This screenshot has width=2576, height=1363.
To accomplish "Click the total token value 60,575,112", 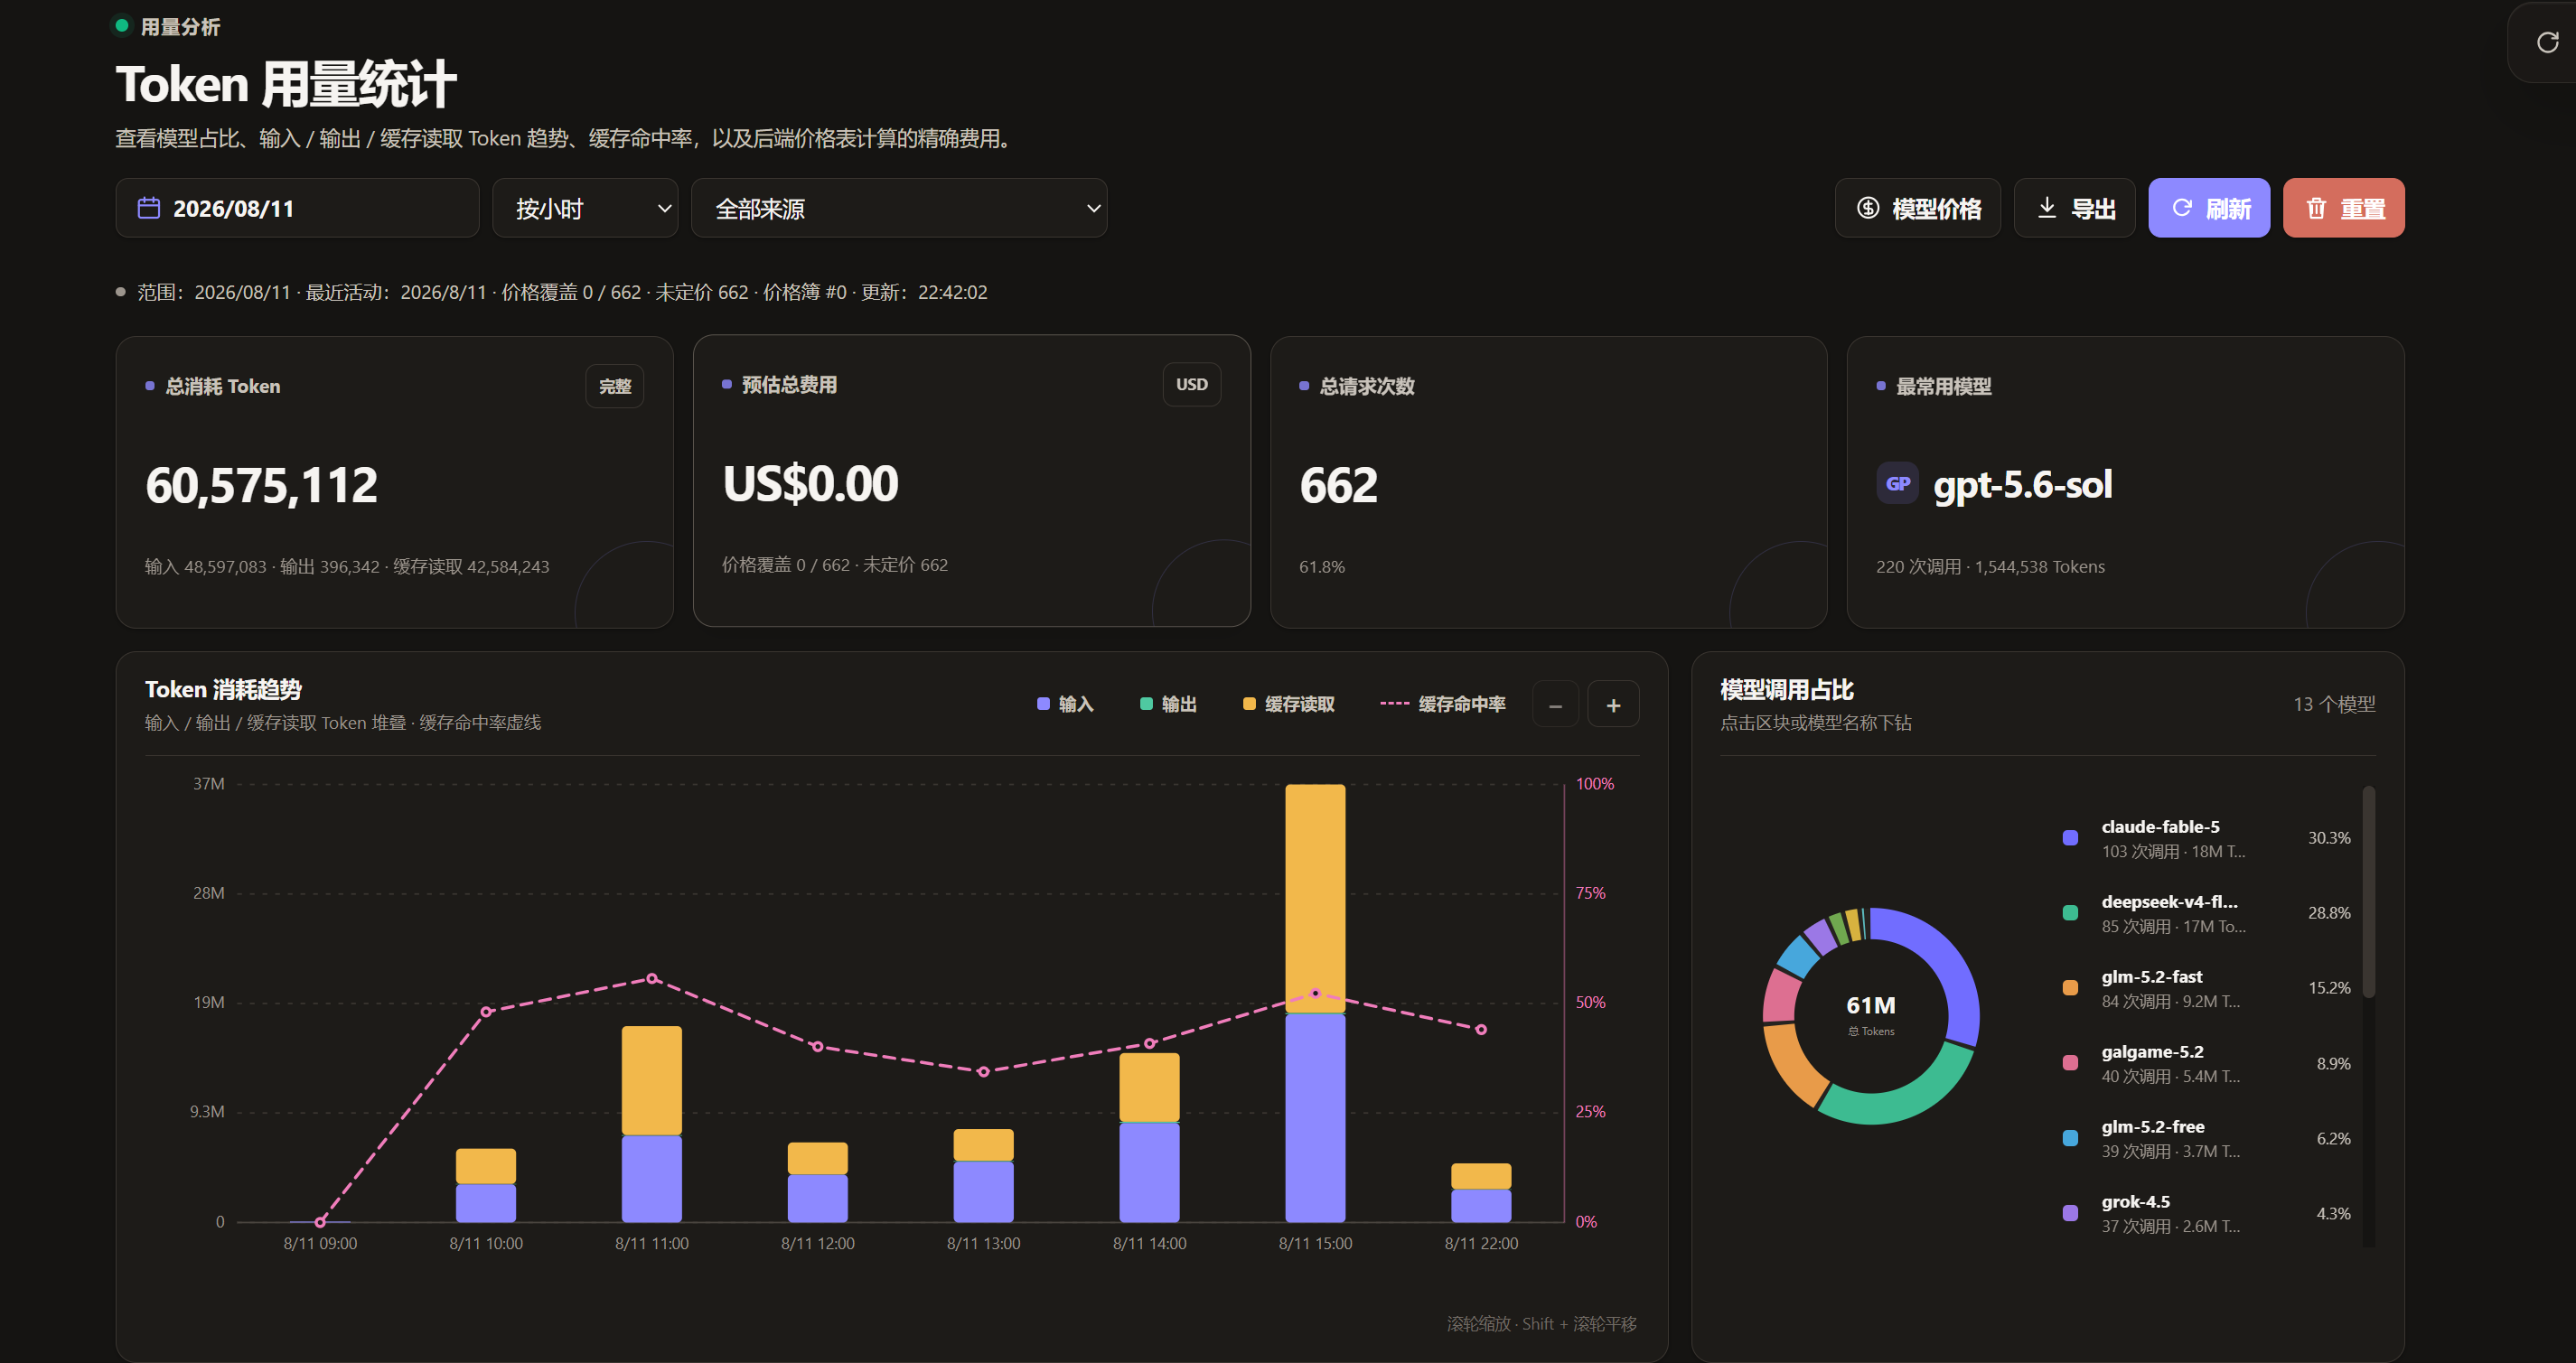I will 261,486.
